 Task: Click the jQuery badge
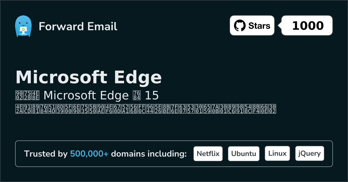tap(309, 154)
